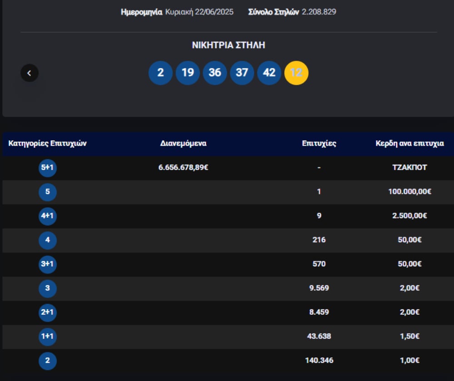The image size is (454, 381).
Task: Click the 2+1 category badge
Action: 48,312
